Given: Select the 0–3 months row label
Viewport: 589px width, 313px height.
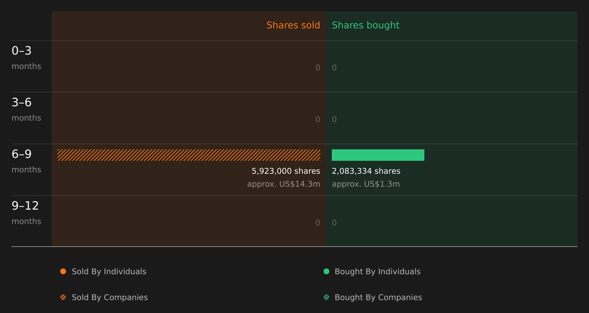Looking at the screenshot, I should coord(26,58).
